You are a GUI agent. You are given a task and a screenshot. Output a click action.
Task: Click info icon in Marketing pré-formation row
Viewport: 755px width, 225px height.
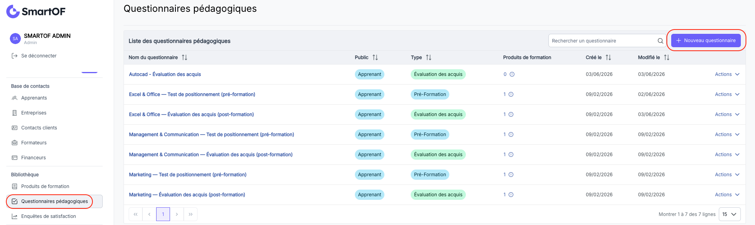(x=511, y=175)
